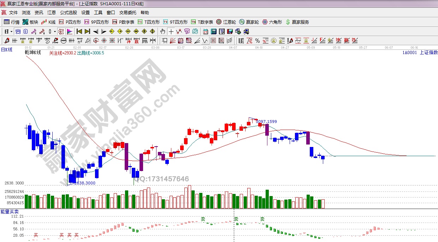Screen dimensions: 438x242
Task: Click the save floppy disk icon
Action: (230, 31)
